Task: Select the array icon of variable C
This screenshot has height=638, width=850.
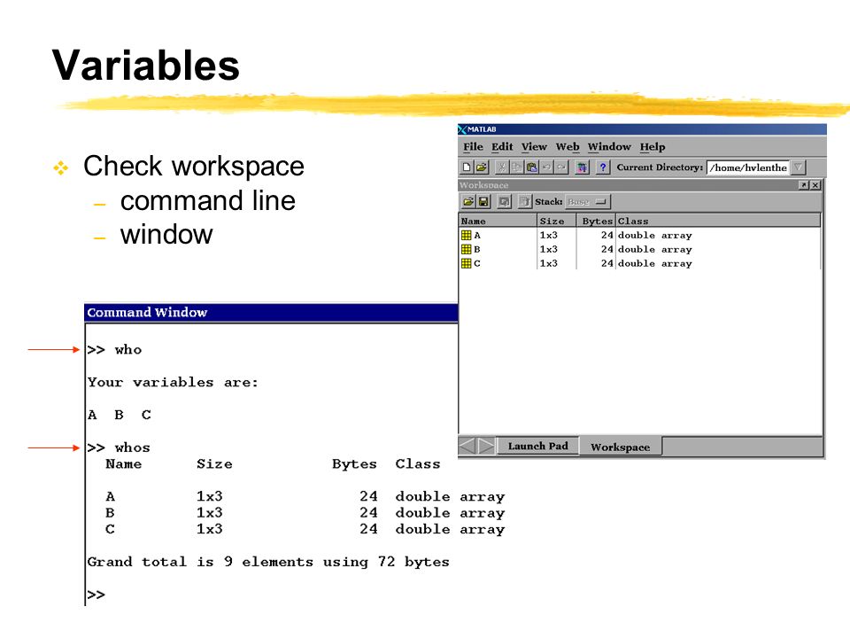Action: [x=467, y=263]
